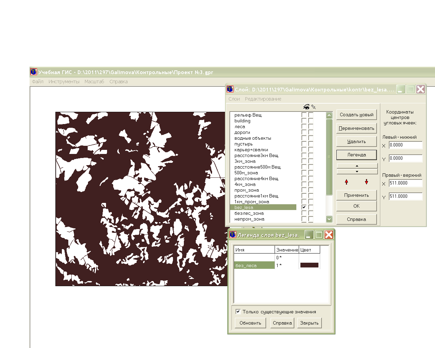Click the Цвет column header
Screen dimensions: 435x348
coord(309,250)
